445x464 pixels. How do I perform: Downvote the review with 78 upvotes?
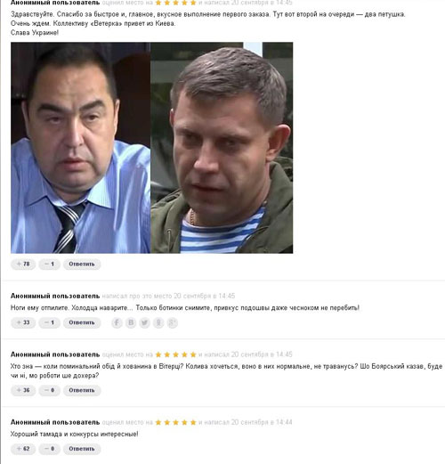tap(49, 264)
